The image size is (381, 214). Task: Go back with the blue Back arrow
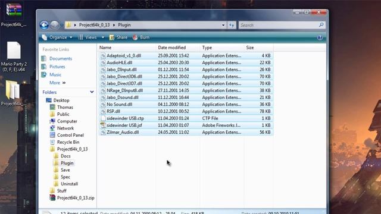click(x=44, y=25)
